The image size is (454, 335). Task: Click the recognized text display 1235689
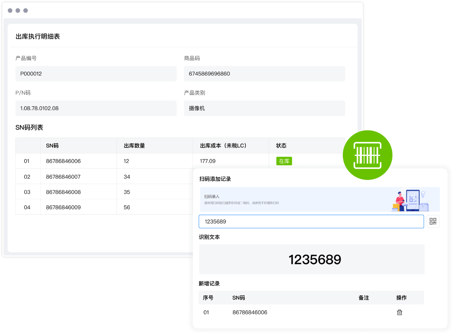(314, 259)
